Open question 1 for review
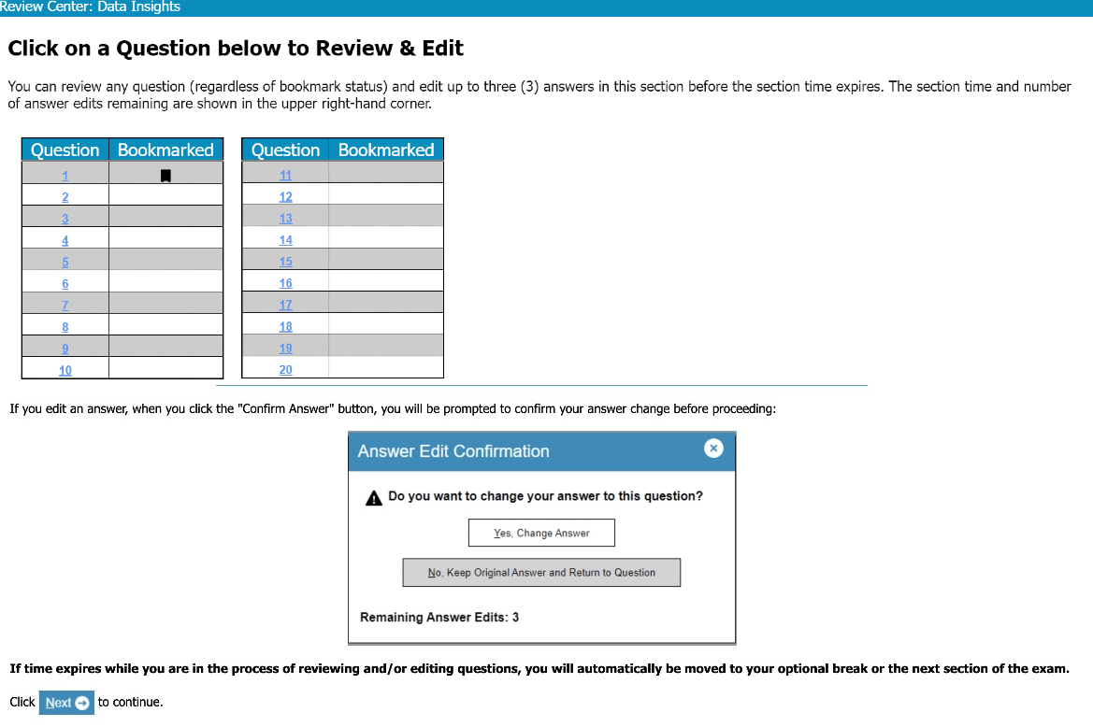 pos(65,176)
